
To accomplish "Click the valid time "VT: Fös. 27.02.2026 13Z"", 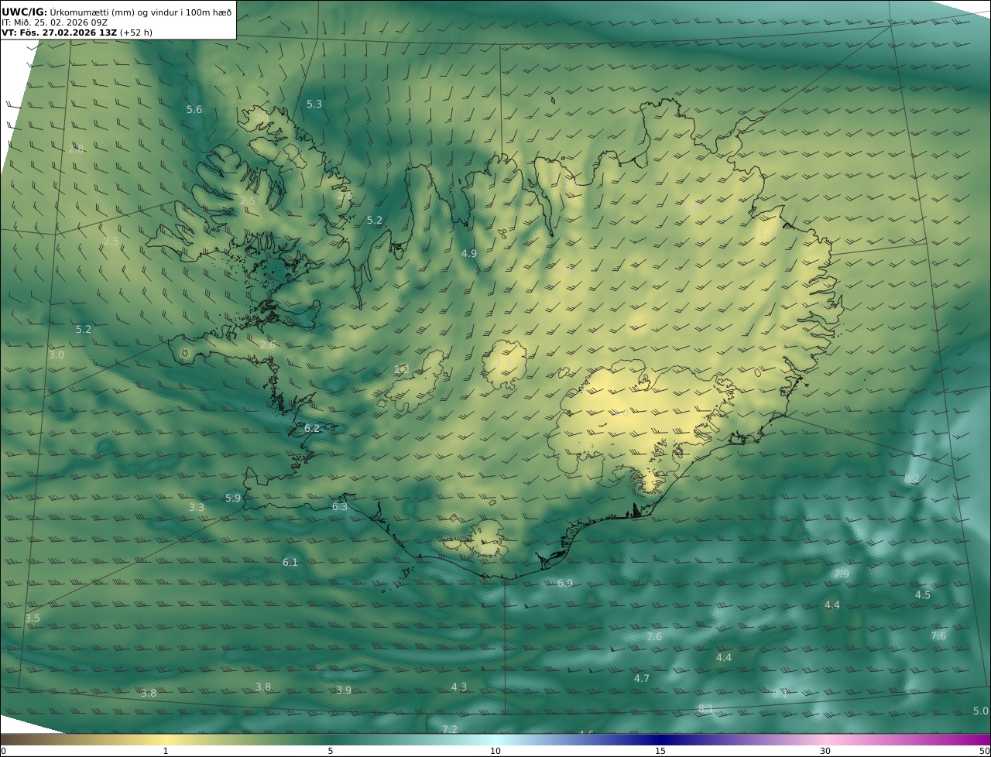I will pyautogui.click(x=59, y=33).
